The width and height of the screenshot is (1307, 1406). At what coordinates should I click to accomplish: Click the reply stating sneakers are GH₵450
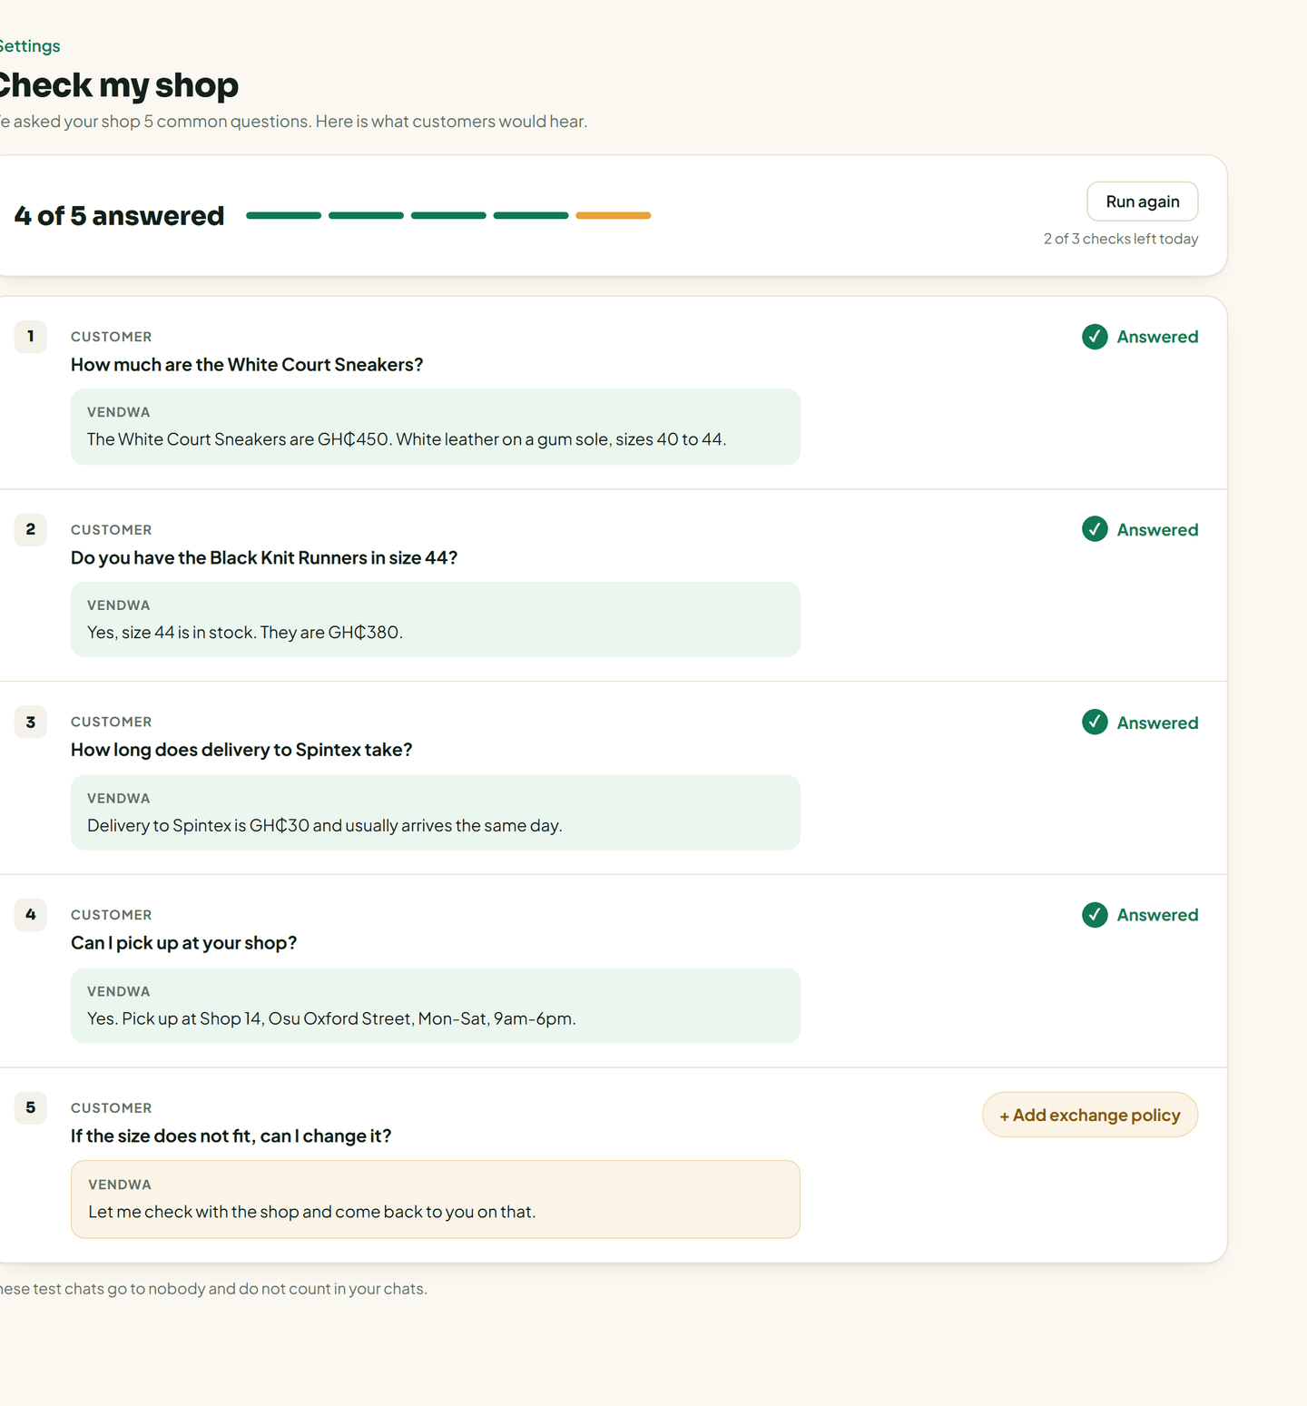pos(436,427)
